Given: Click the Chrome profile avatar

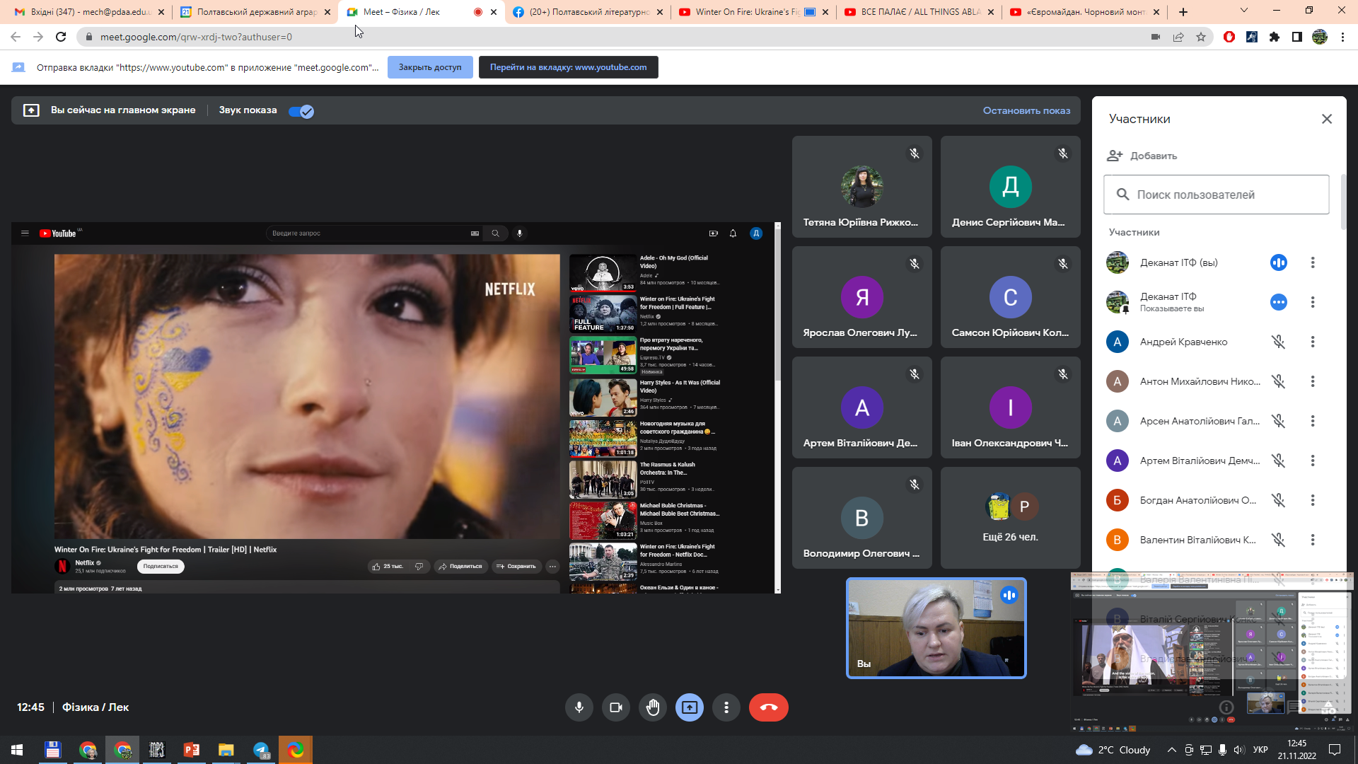Looking at the screenshot, I should click(1320, 37).
